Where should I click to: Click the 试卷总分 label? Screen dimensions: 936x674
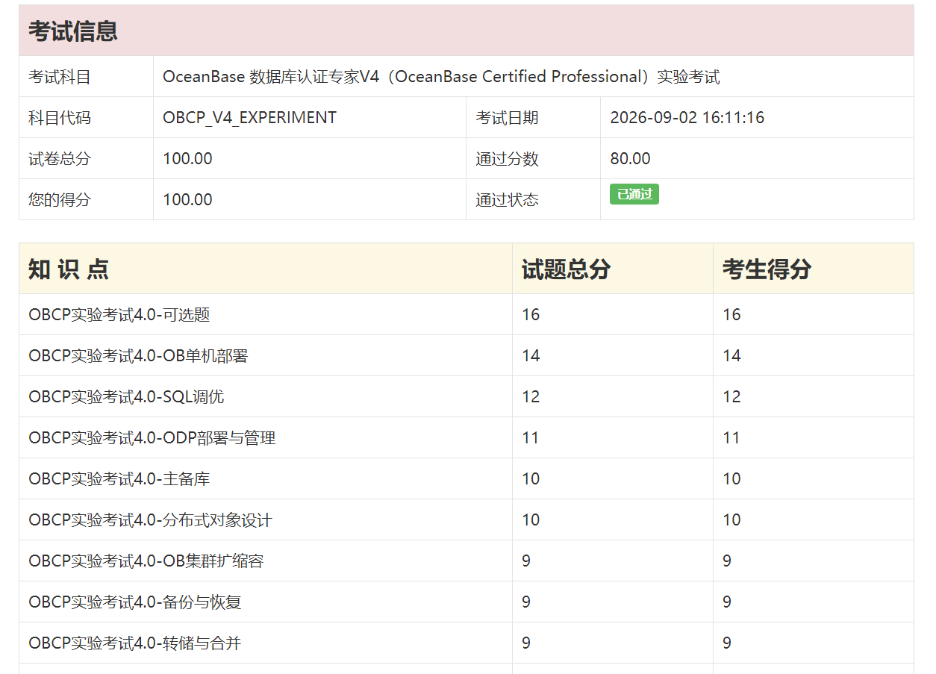pos(60,159)
